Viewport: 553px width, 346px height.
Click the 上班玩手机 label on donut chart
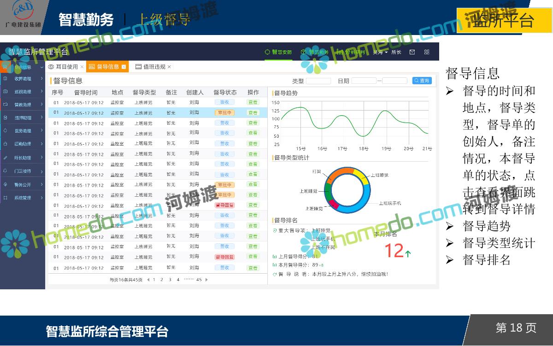390,203
